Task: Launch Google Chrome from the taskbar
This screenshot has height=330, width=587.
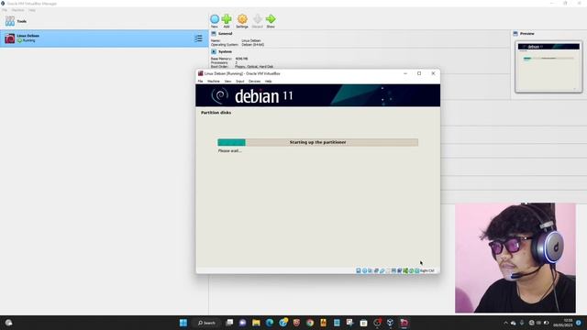Action: coord(310,323)
